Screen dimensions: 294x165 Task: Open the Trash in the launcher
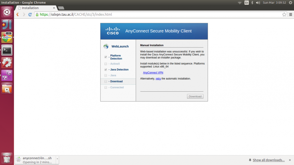coord(7,158)
